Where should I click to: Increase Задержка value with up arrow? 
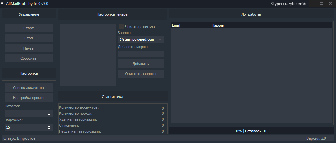point(49,126)
